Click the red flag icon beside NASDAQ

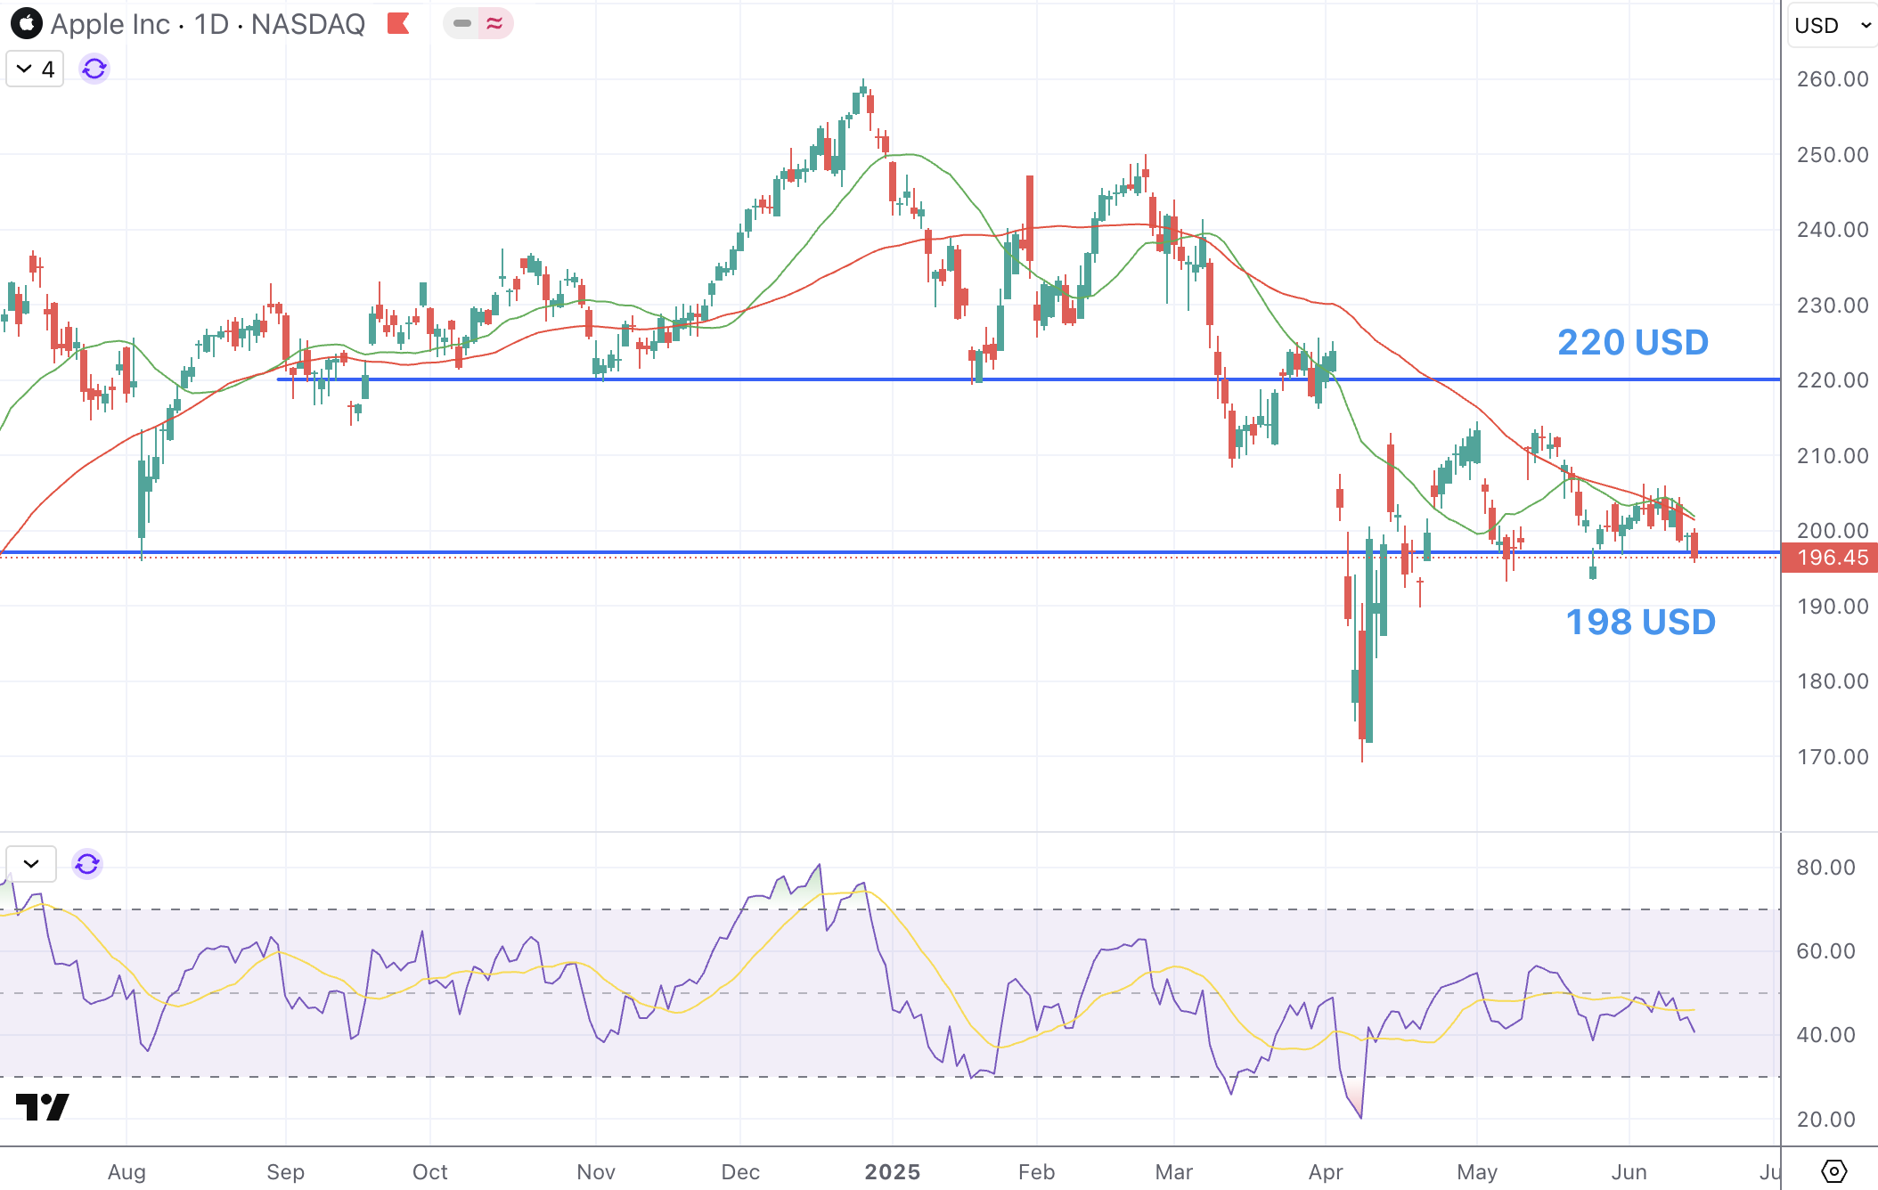tap(398, 24)
